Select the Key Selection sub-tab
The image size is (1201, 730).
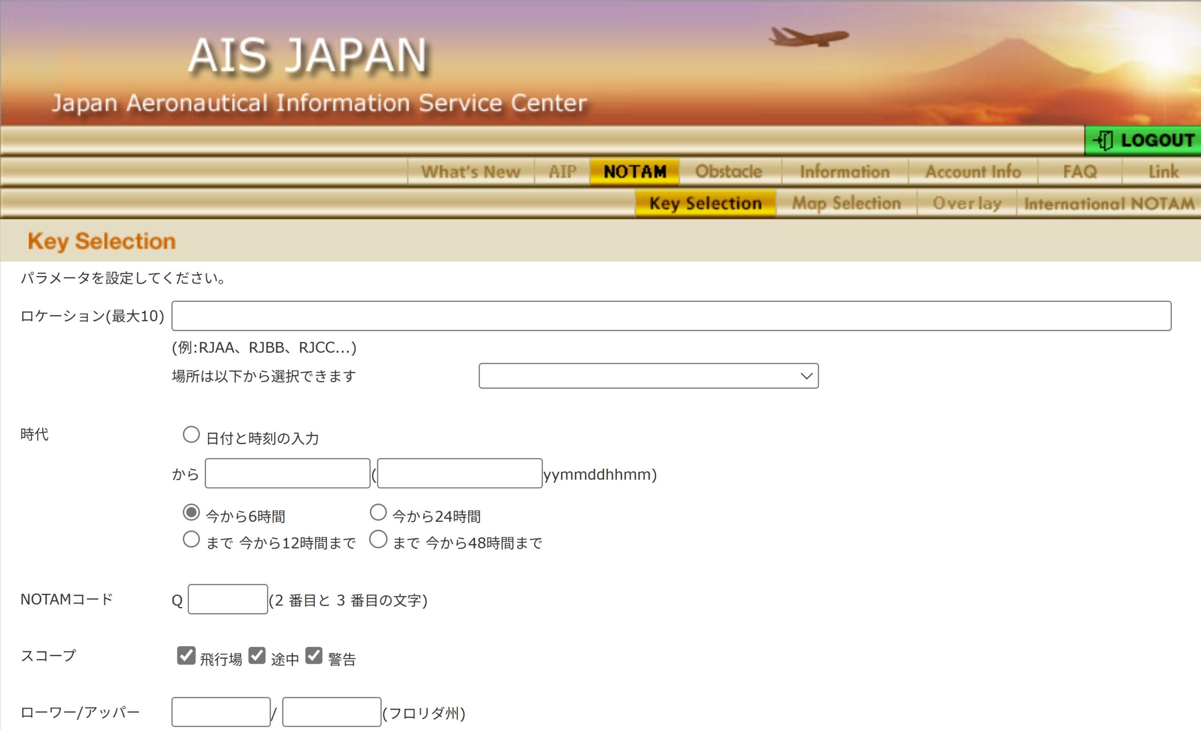(x=705, y=203)
